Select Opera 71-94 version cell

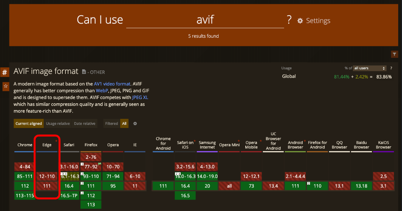pyautogui.click(x=113, y=176)
